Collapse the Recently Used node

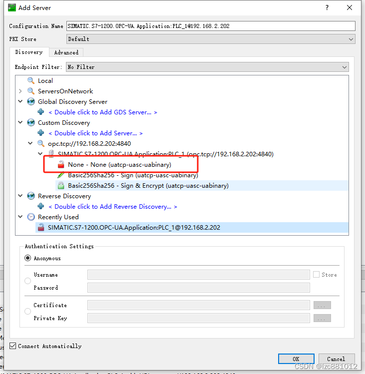click(20, 217)
